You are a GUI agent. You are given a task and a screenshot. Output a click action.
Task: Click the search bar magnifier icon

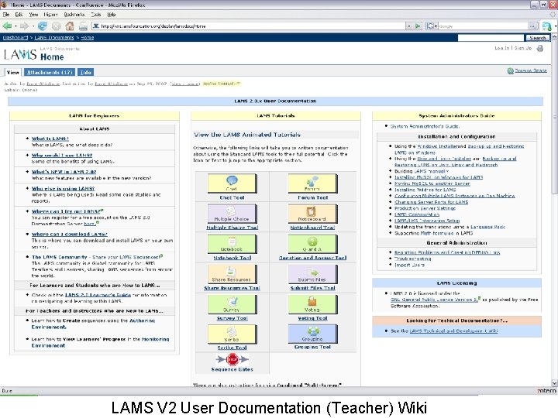pyautogui.click(x=532, y=26)
